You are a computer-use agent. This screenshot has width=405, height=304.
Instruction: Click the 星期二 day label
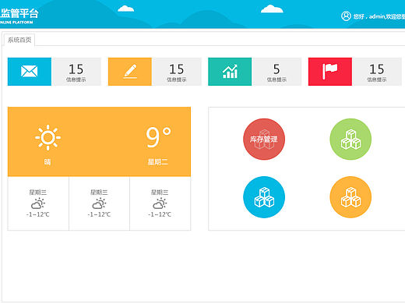point(158,162)
